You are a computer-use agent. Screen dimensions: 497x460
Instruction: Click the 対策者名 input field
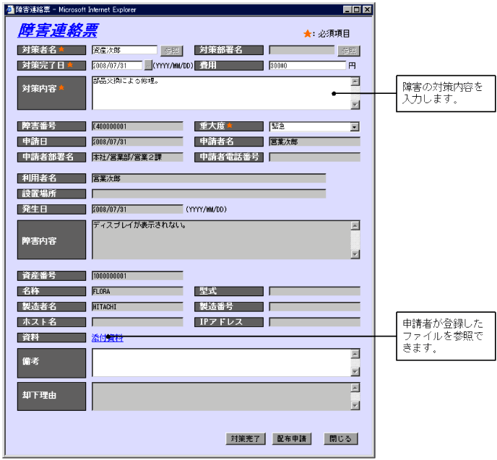pyautogui.click(x=124, y=50)
